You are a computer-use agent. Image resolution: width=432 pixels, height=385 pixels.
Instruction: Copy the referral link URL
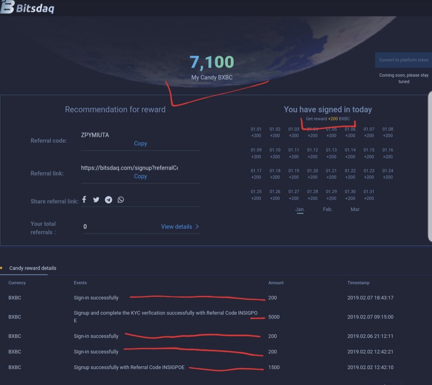140,176
